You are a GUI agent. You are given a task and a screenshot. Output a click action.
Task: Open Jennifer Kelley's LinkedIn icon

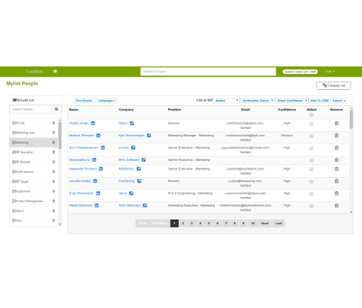[95, 181]
